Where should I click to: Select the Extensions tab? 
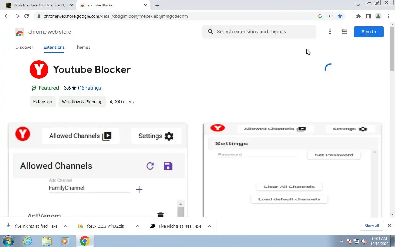pos(54,47)
